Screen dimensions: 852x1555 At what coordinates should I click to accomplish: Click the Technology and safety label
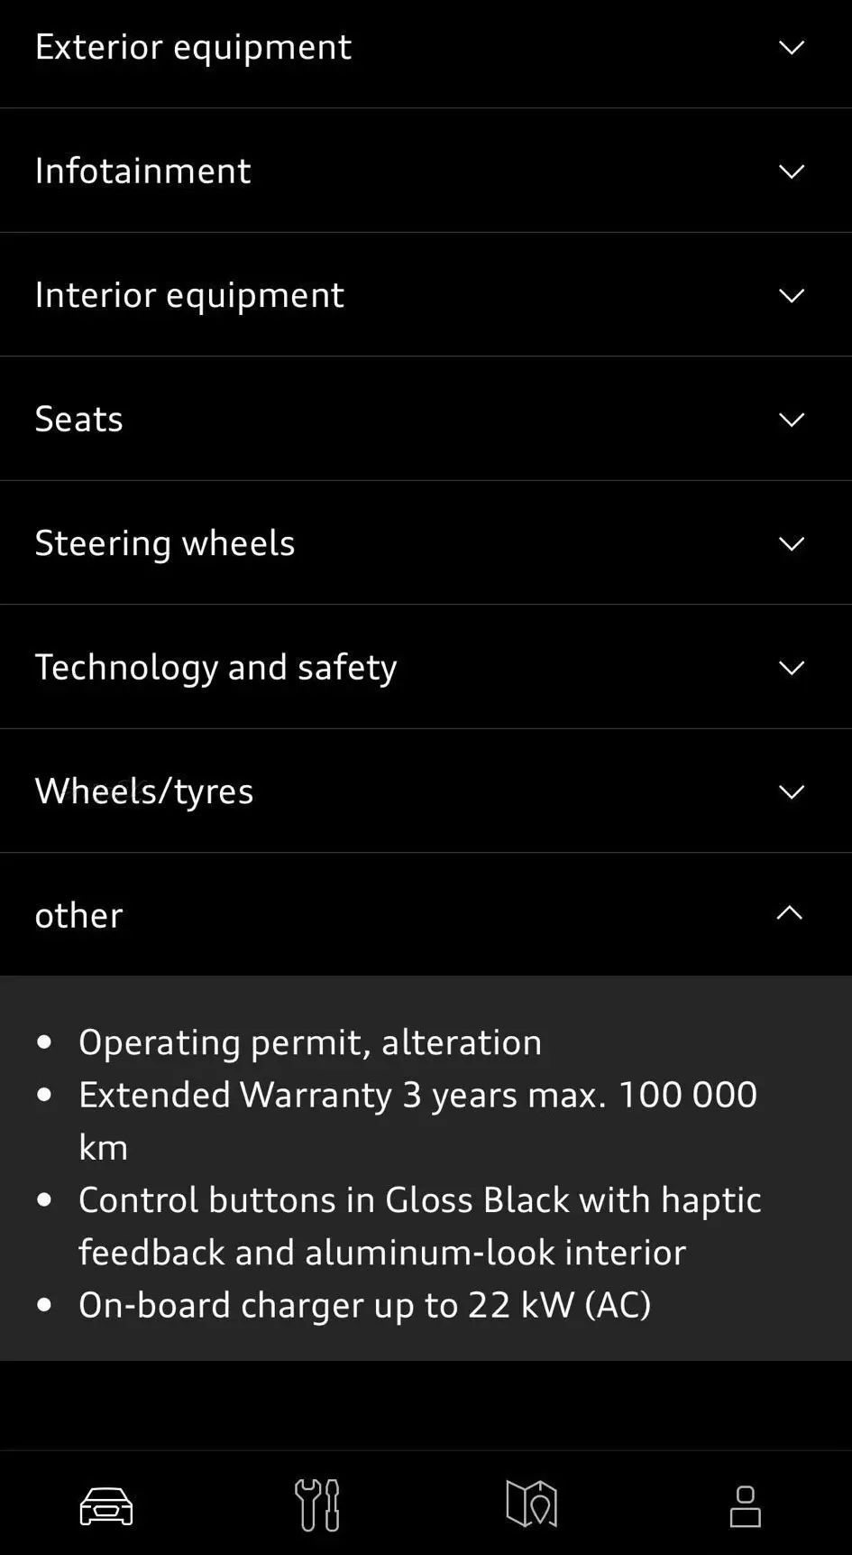215,667
